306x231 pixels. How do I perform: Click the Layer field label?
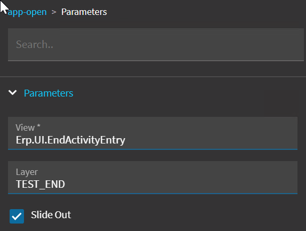pyautogui.click(x=27, y=172)
